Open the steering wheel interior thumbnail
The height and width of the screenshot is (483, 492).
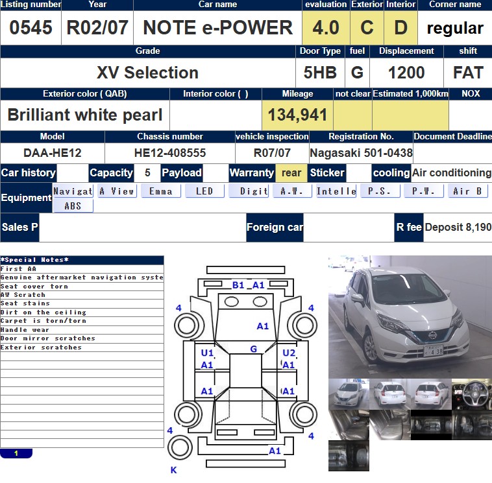pyautogui.click(x=472, y=394)
